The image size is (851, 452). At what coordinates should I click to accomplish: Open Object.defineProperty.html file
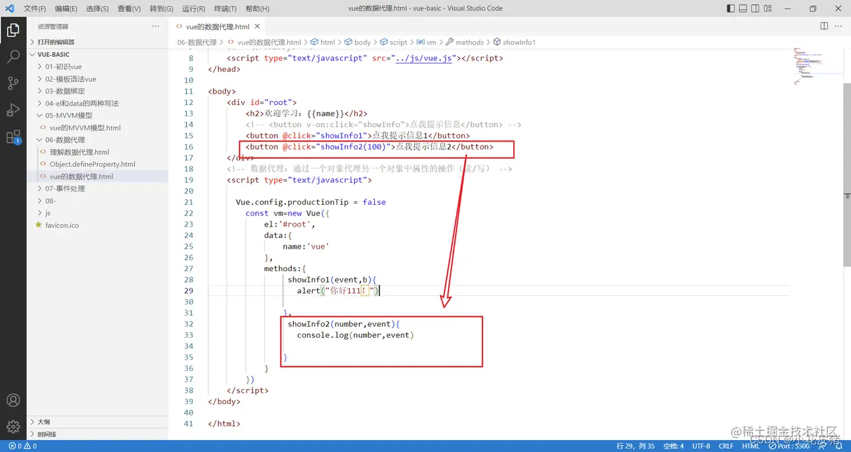coord(97,164)
